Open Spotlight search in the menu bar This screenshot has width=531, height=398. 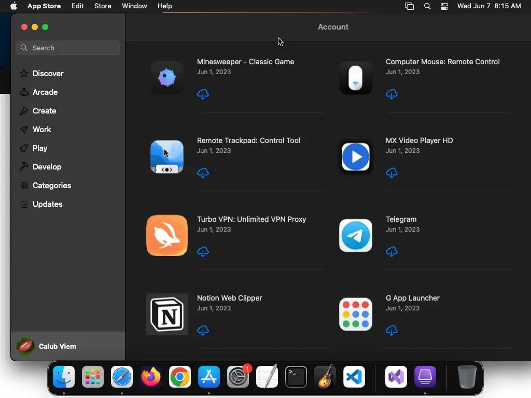427,6
